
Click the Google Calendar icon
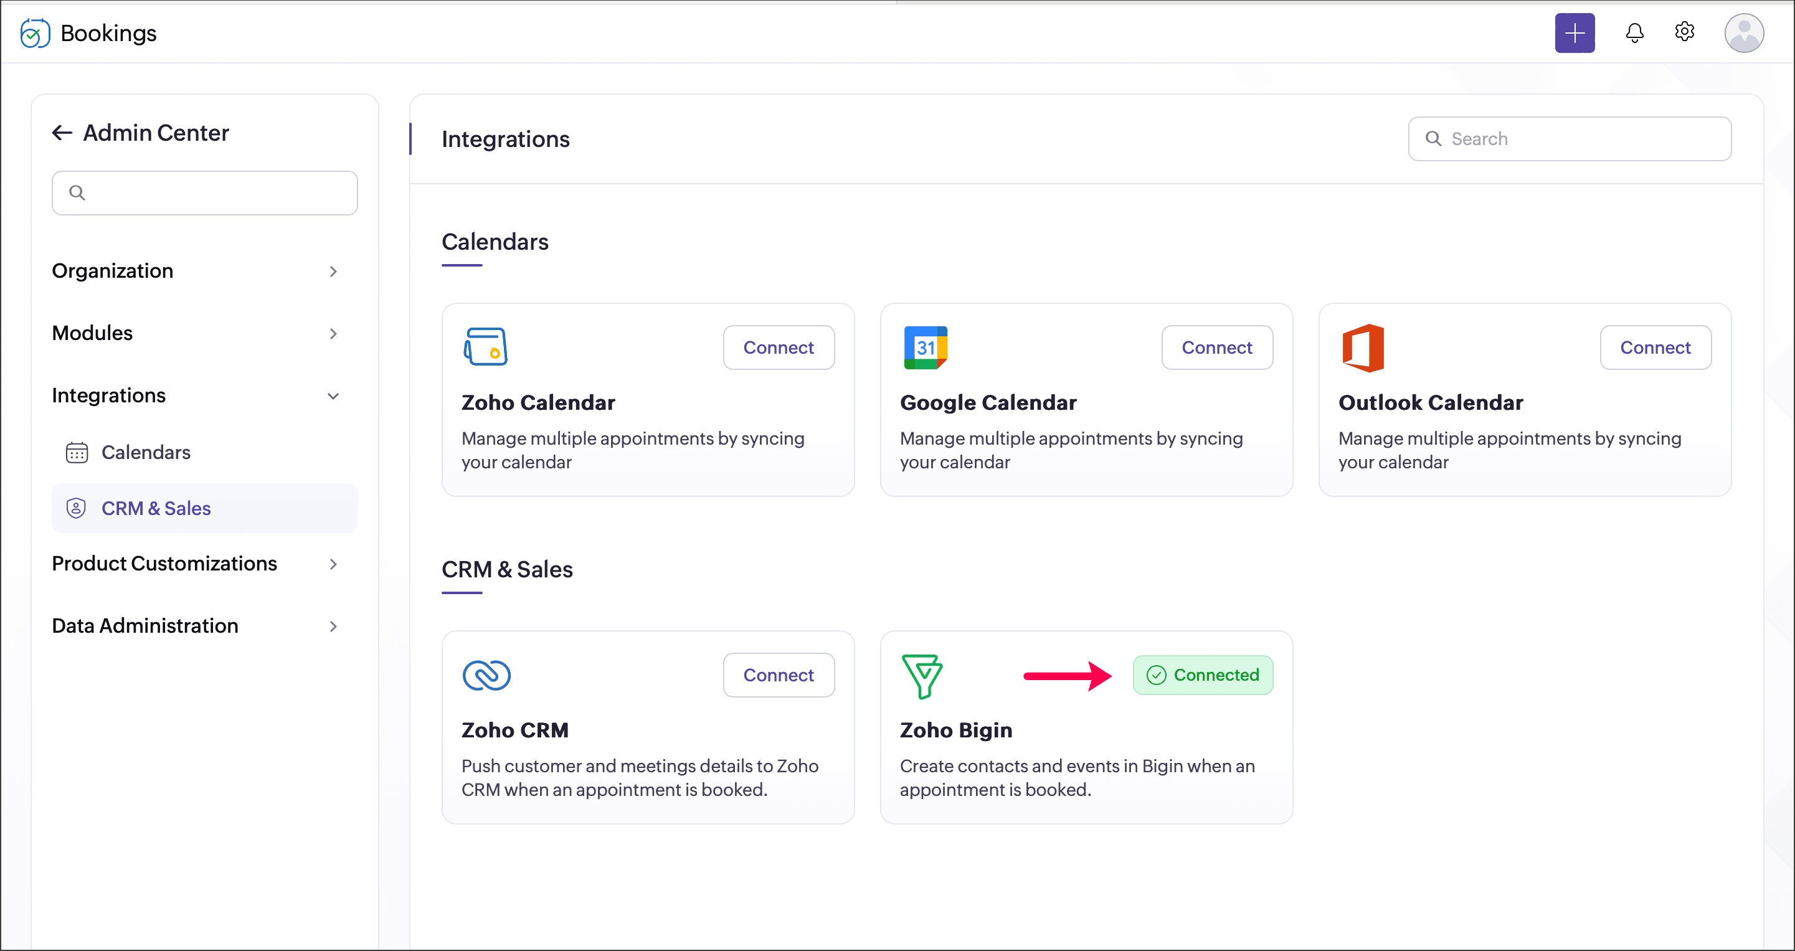tap(925, 347)
